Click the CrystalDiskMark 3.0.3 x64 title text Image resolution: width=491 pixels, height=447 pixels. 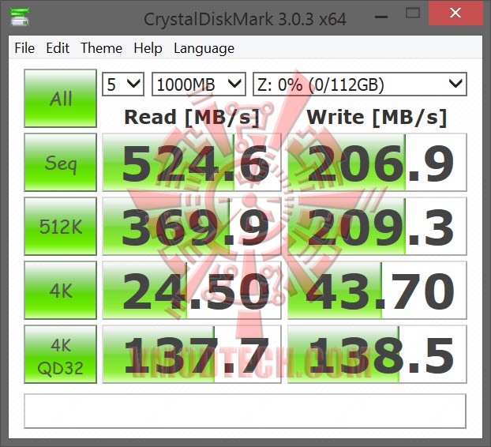click(x=245, y=20)
